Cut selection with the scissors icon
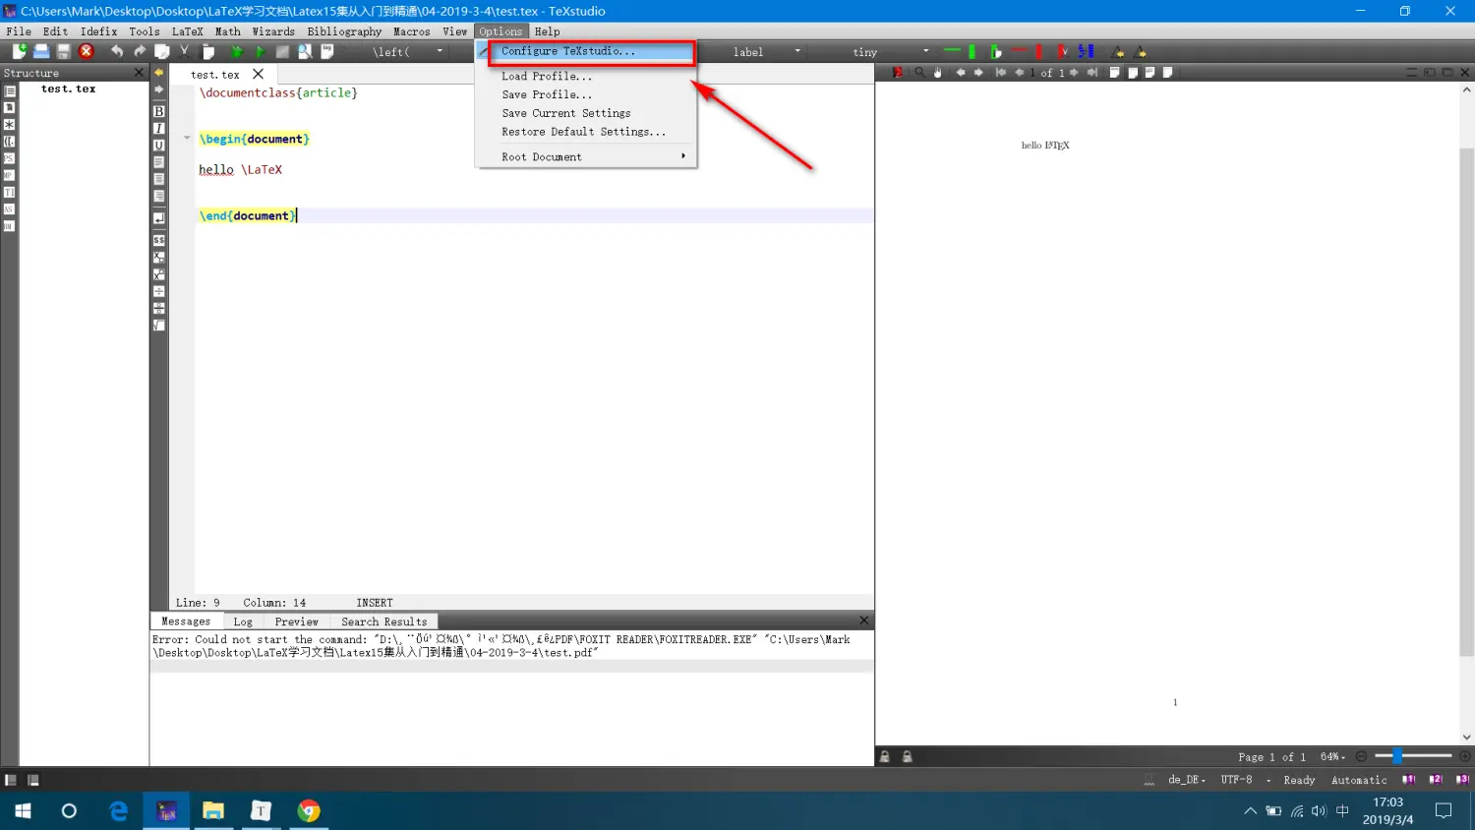Image resolution: width=1475 pixels, height=830 pixels. tap(185, 51)
